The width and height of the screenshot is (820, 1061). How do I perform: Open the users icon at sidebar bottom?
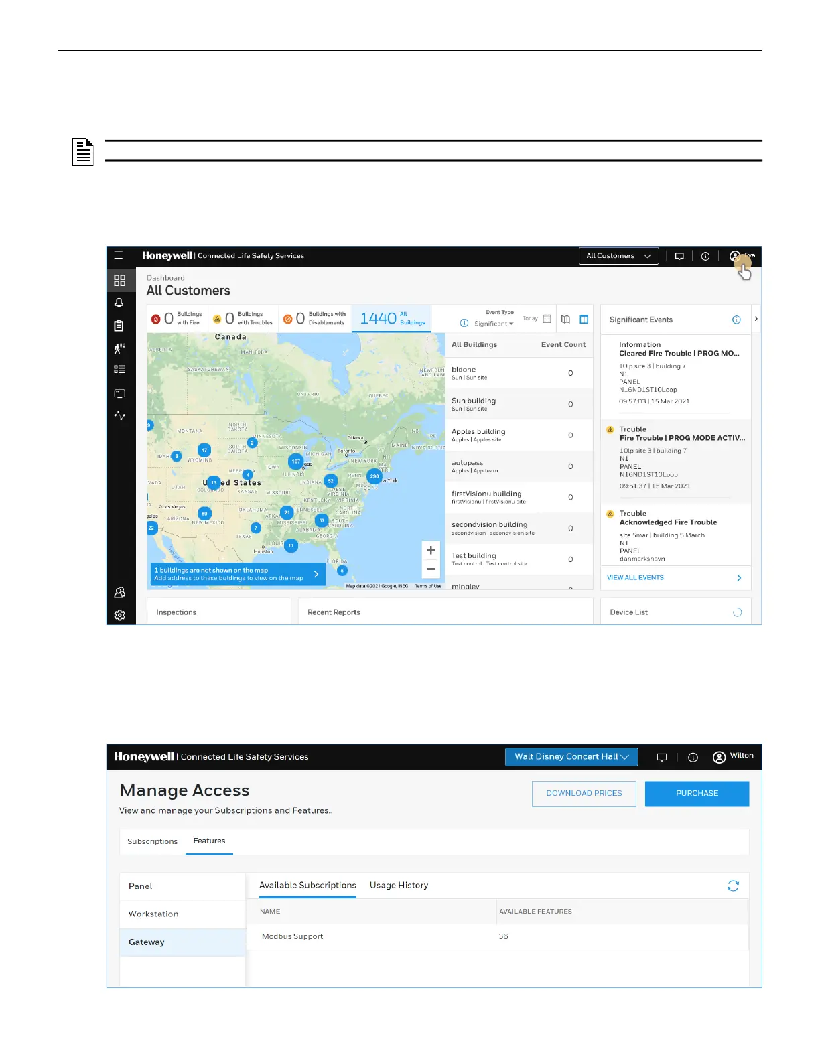(x=120, y=592)
